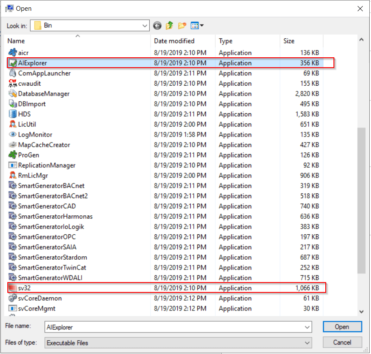
Task: Click the DatabaseManager file icon
Action: pyautogui.click(x=13, y=93)
